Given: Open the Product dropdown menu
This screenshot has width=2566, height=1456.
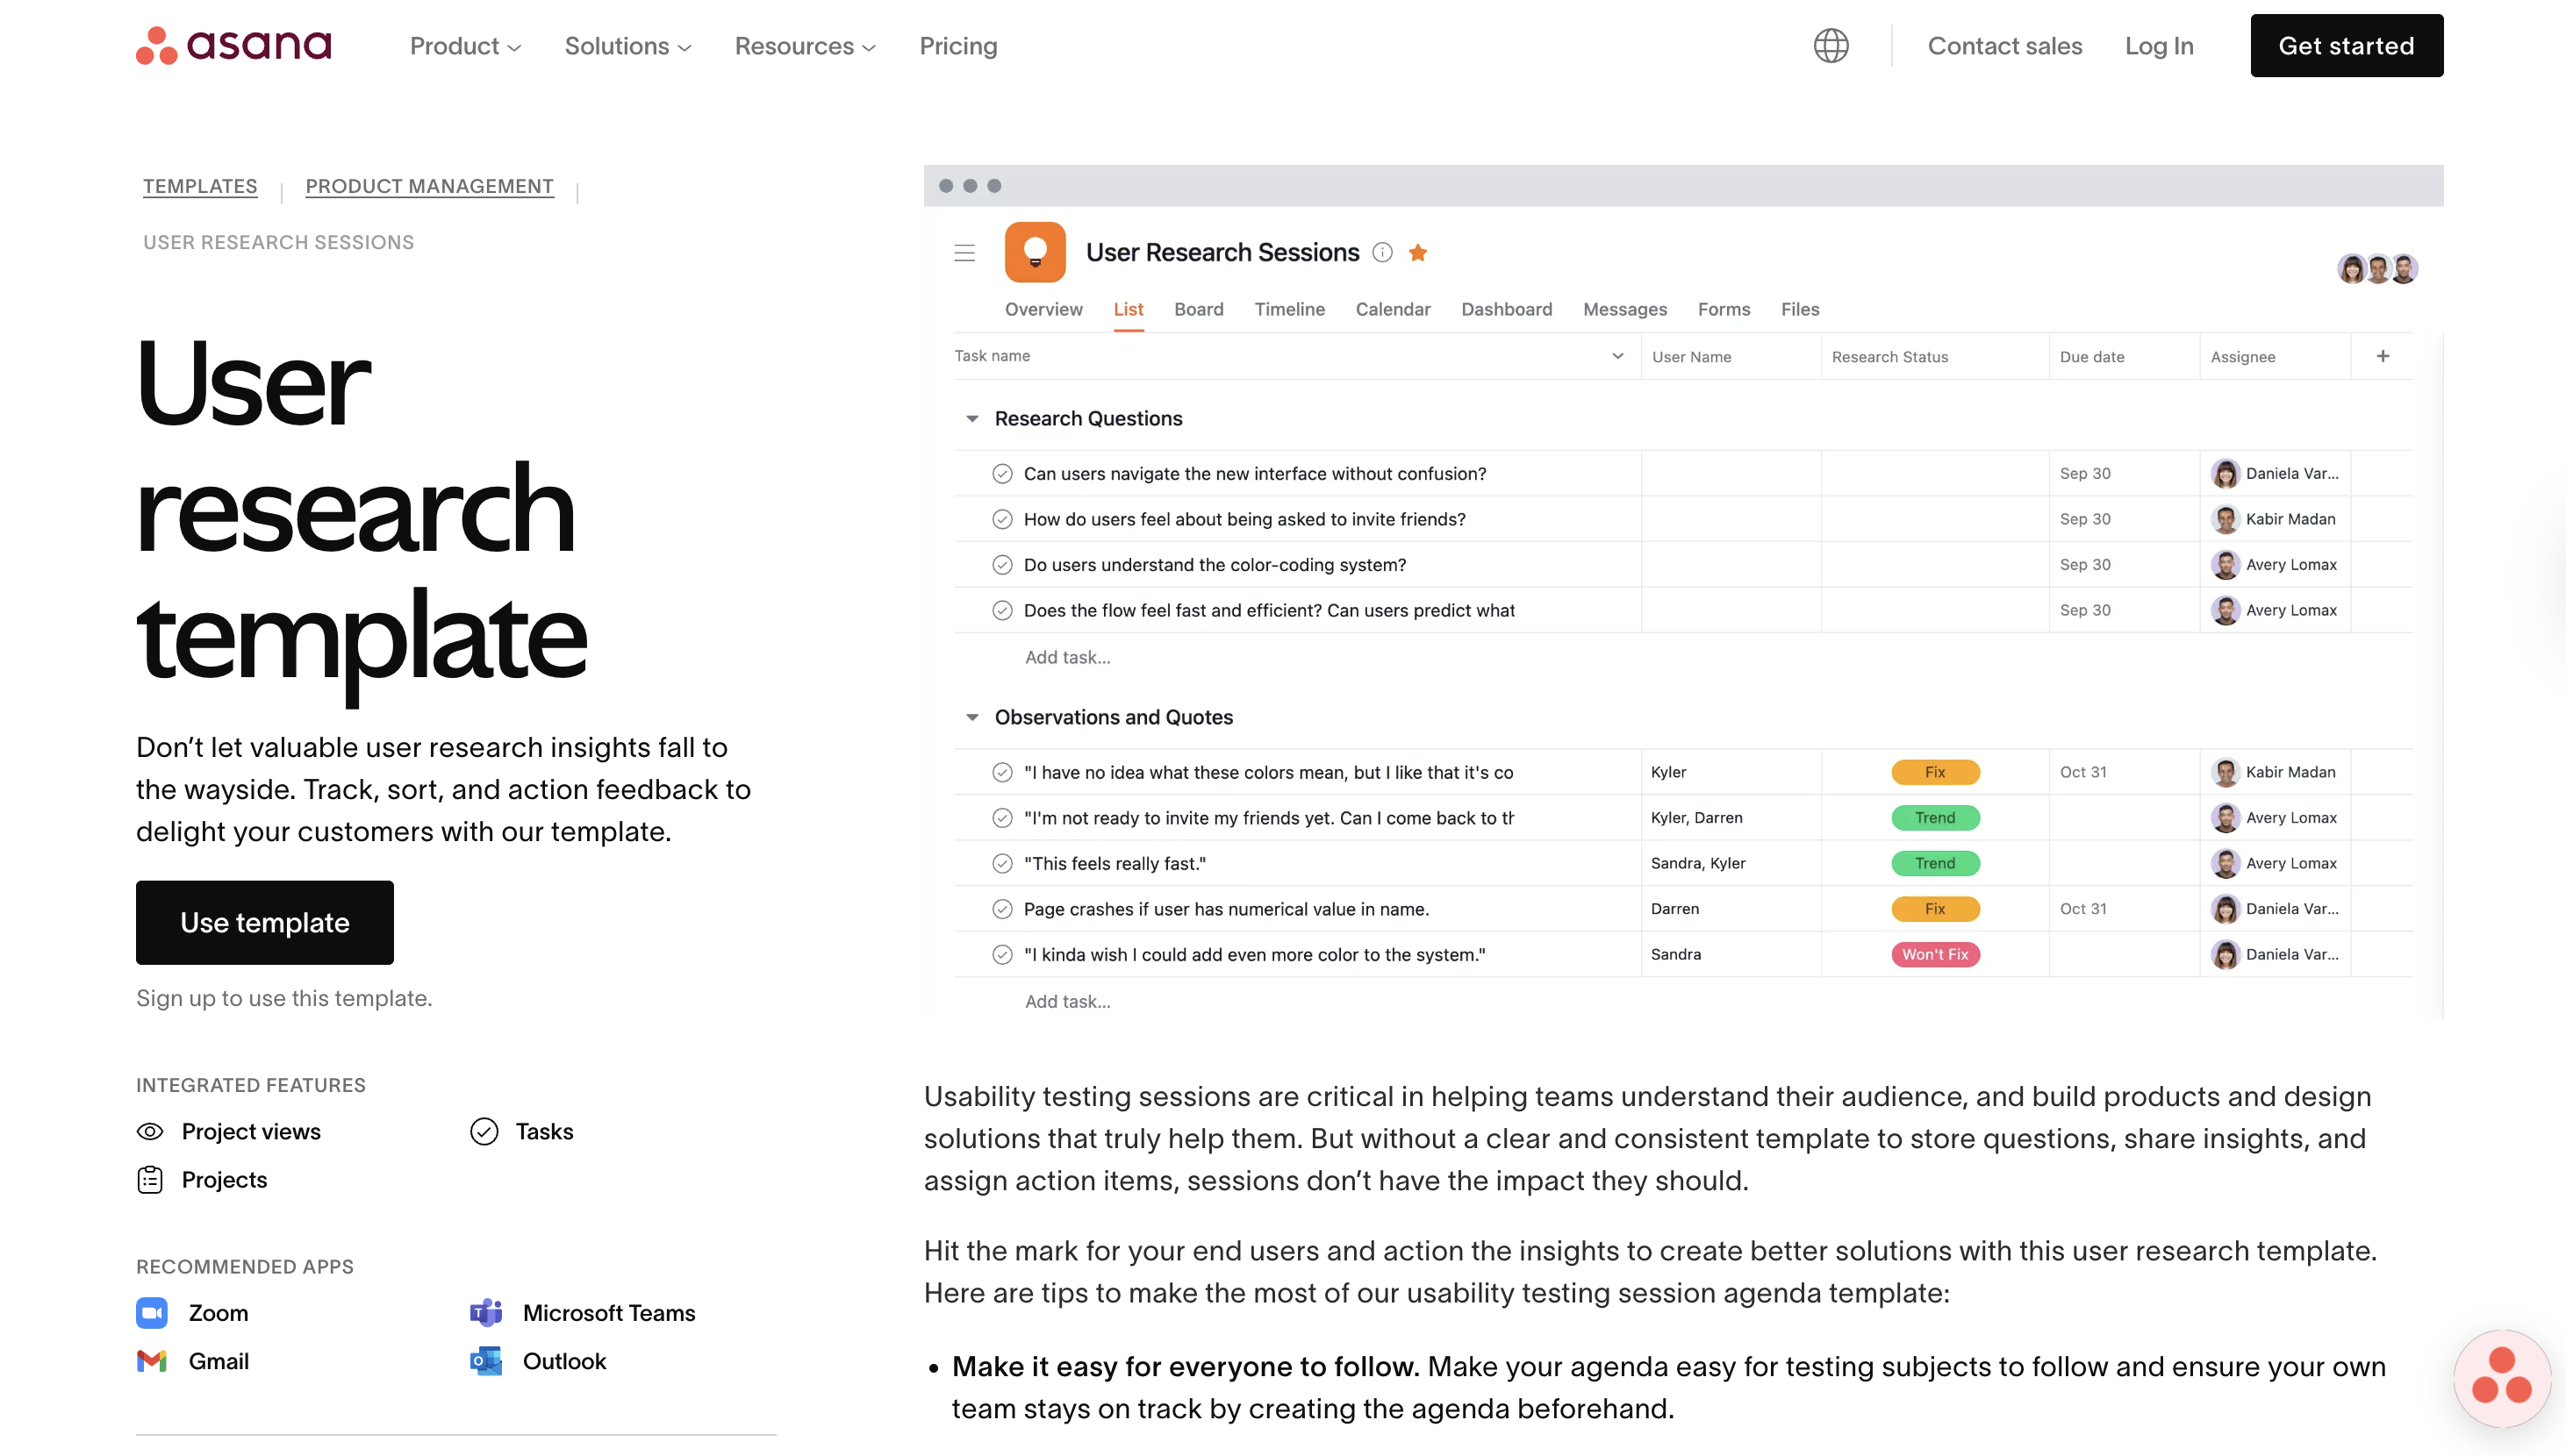Looking at the screenshot, I should point(465,46).
